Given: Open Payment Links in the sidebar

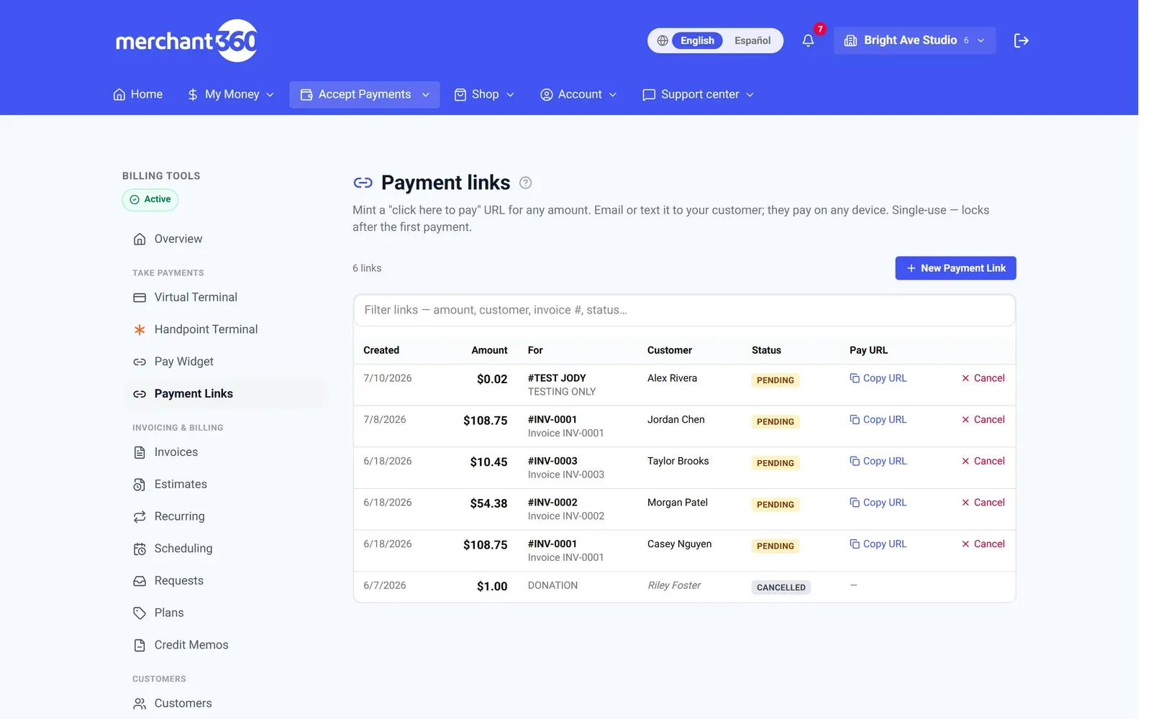Looking at the screenshot, I should [224, 394].
